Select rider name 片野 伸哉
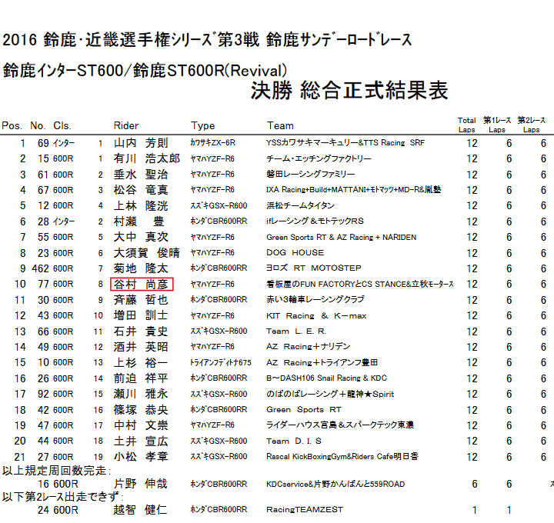This screenshot has width=554, height=523. pyautogui.click(x=141, y=484)
